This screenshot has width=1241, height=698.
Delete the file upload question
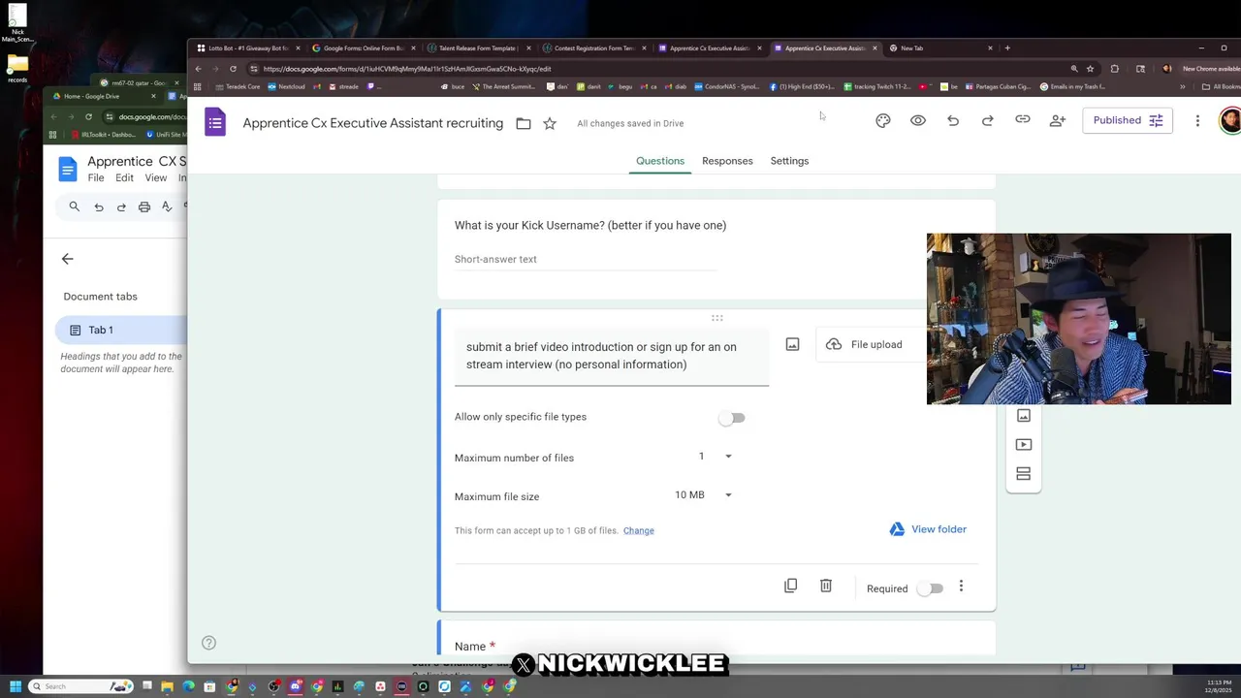pyautogui.click(x=826, y=587)
